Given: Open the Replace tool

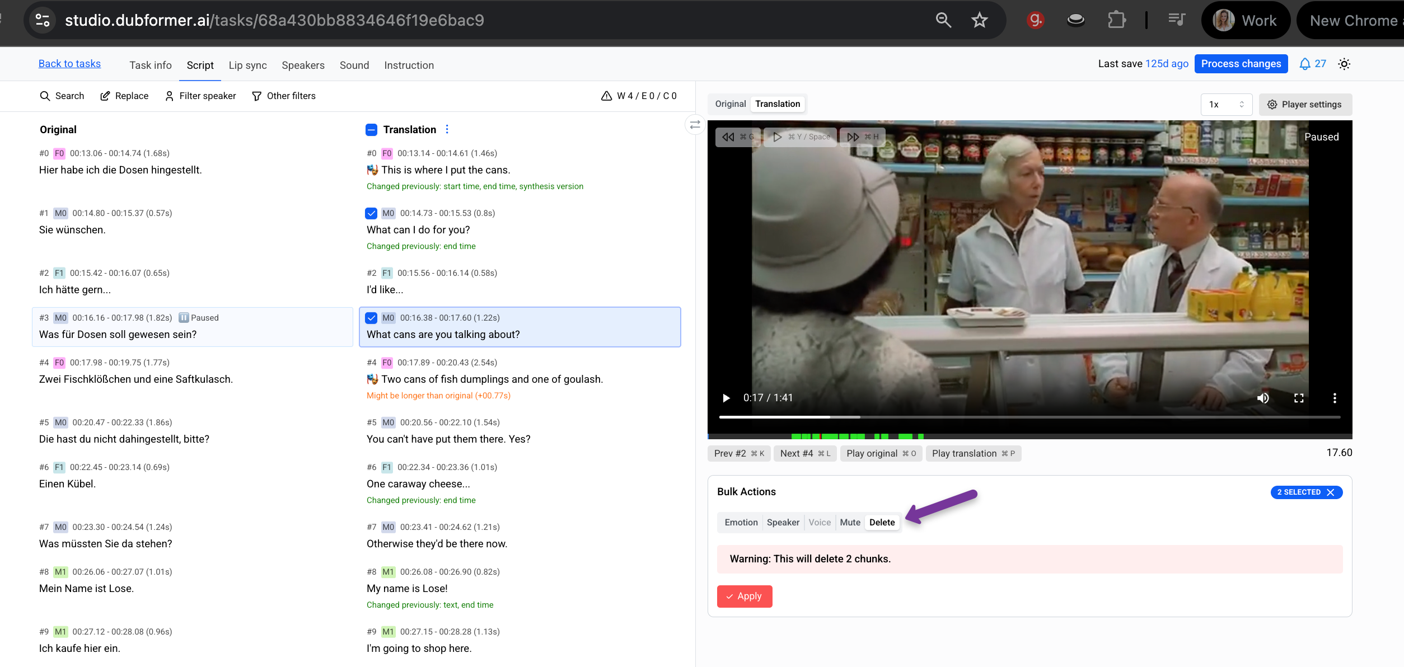Looking at the screenshot, I should point(124,96).
